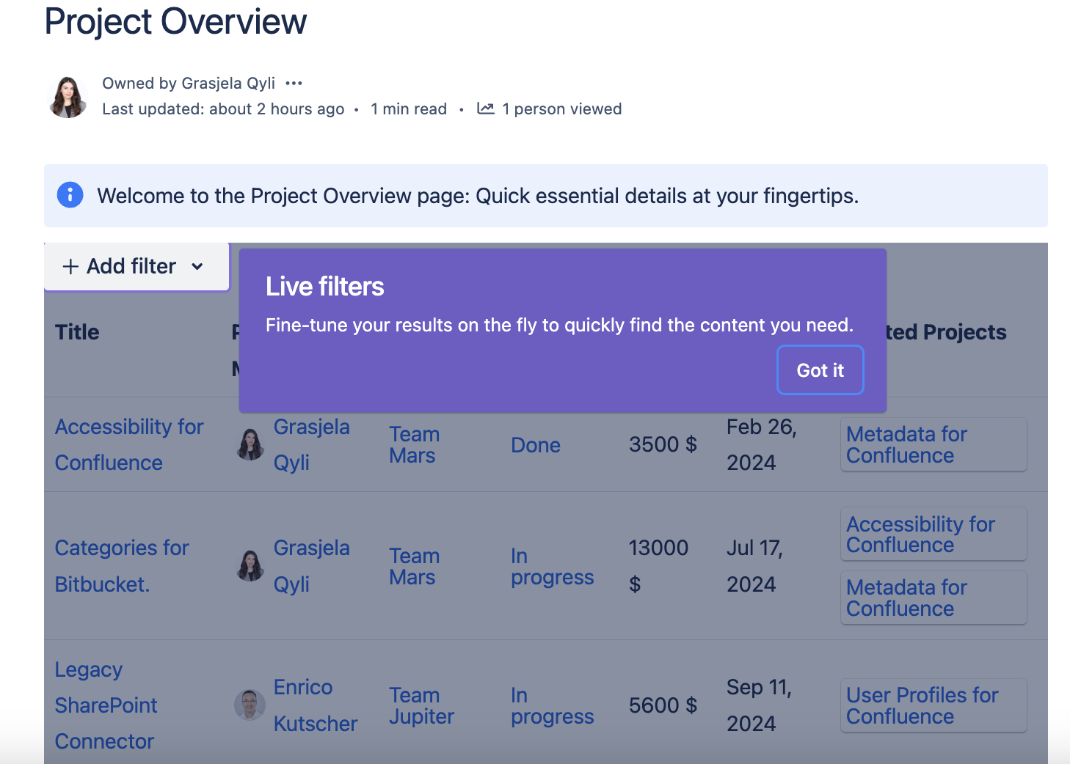Click the blue info icon in the panel
1070x764 pixels.
(x=70, y=195)
